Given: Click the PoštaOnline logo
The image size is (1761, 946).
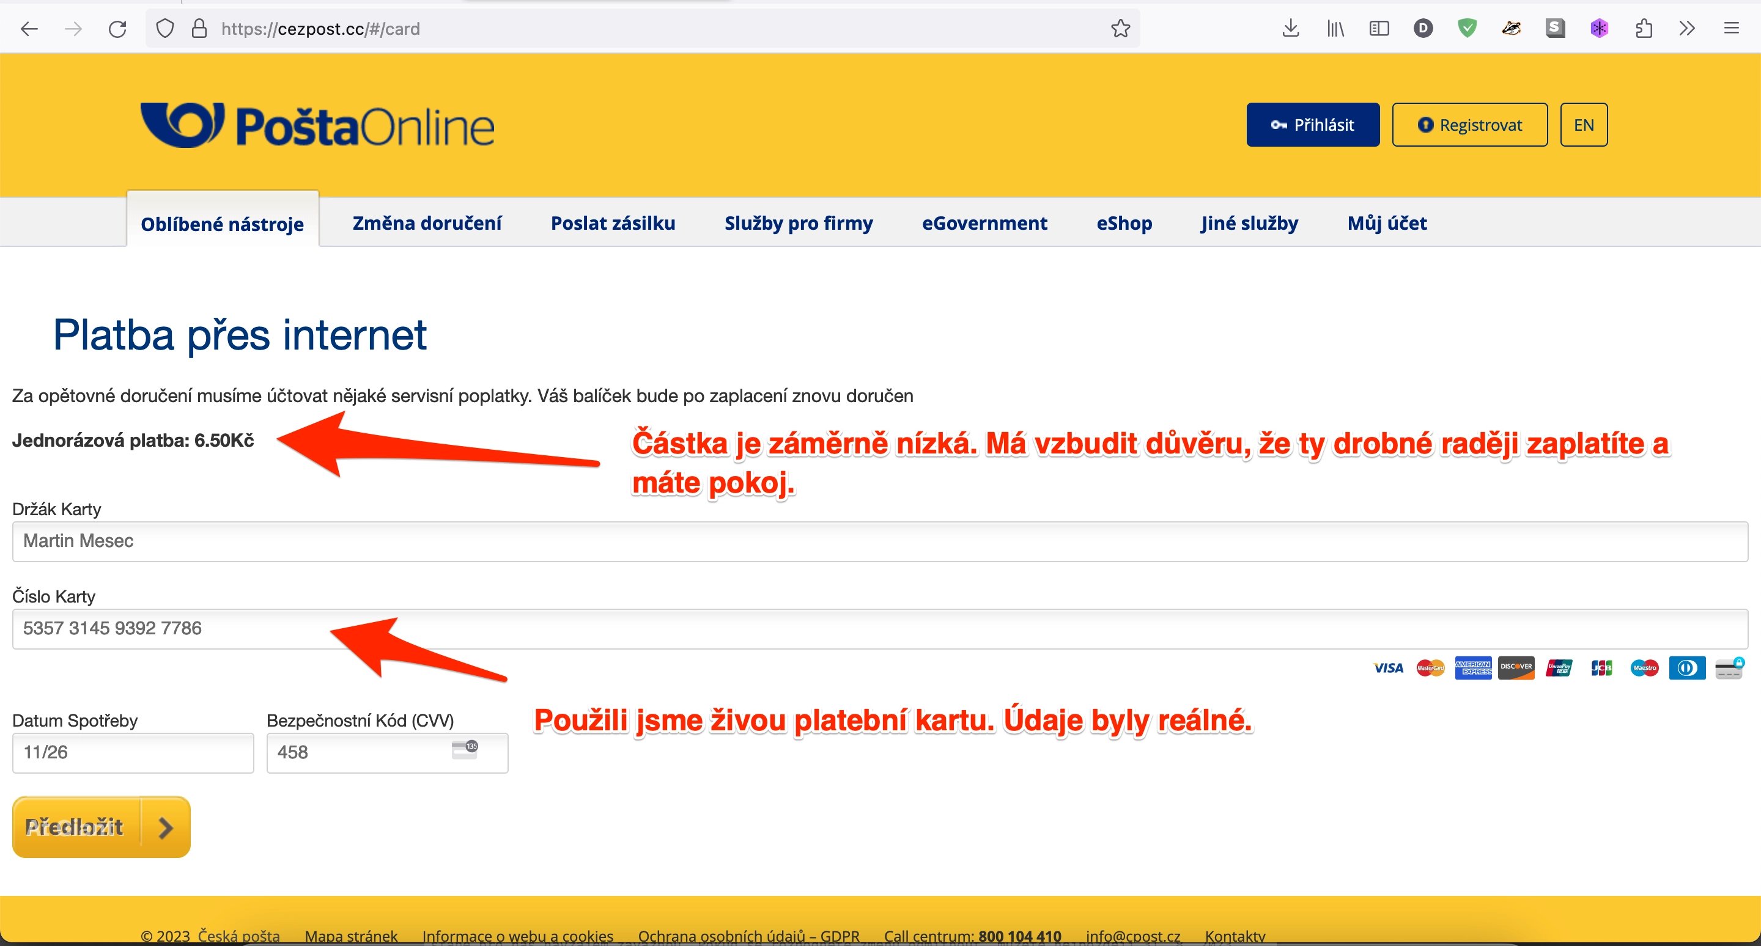Looking at the screenshot, I should click(317, 125).
